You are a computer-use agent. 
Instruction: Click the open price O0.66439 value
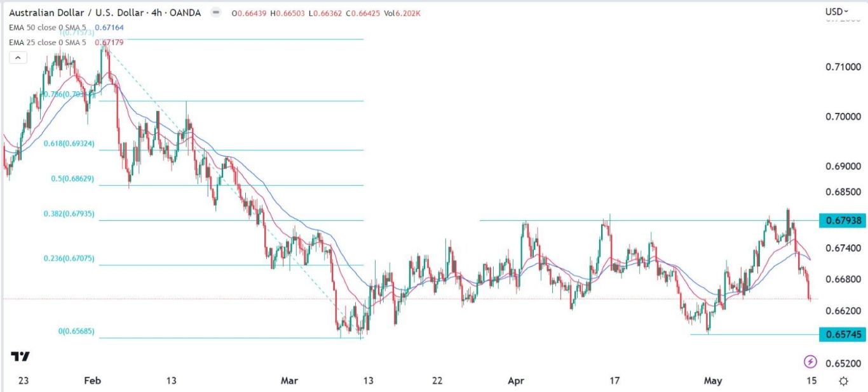point(248,13)
